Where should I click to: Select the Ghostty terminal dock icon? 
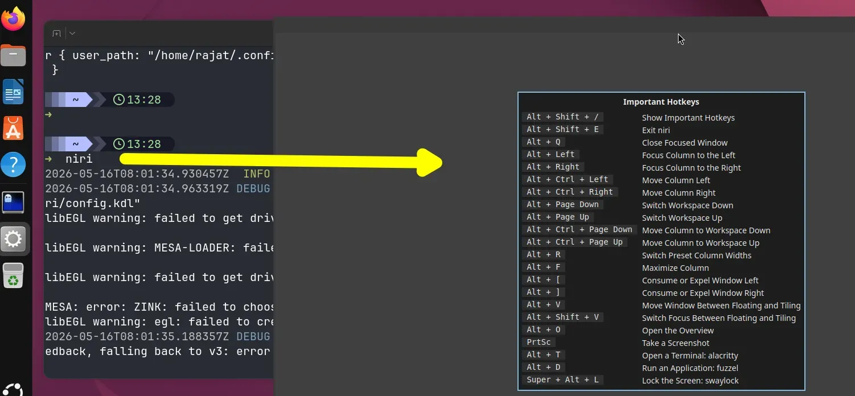click(13, 201)
